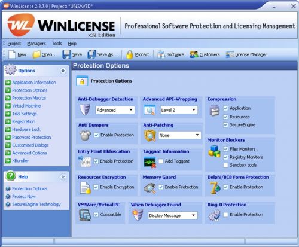Toggle Resources Encryption Enable Encryption checkbox
Viewport: 299px width, 247px height.
tap(96, 187)
